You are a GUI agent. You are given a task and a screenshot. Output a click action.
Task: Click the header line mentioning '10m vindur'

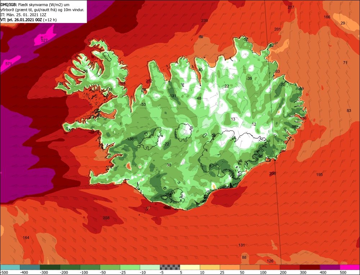[42, 10]
